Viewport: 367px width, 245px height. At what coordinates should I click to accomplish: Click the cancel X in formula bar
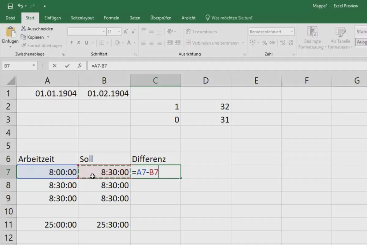(x=54, y=66)
